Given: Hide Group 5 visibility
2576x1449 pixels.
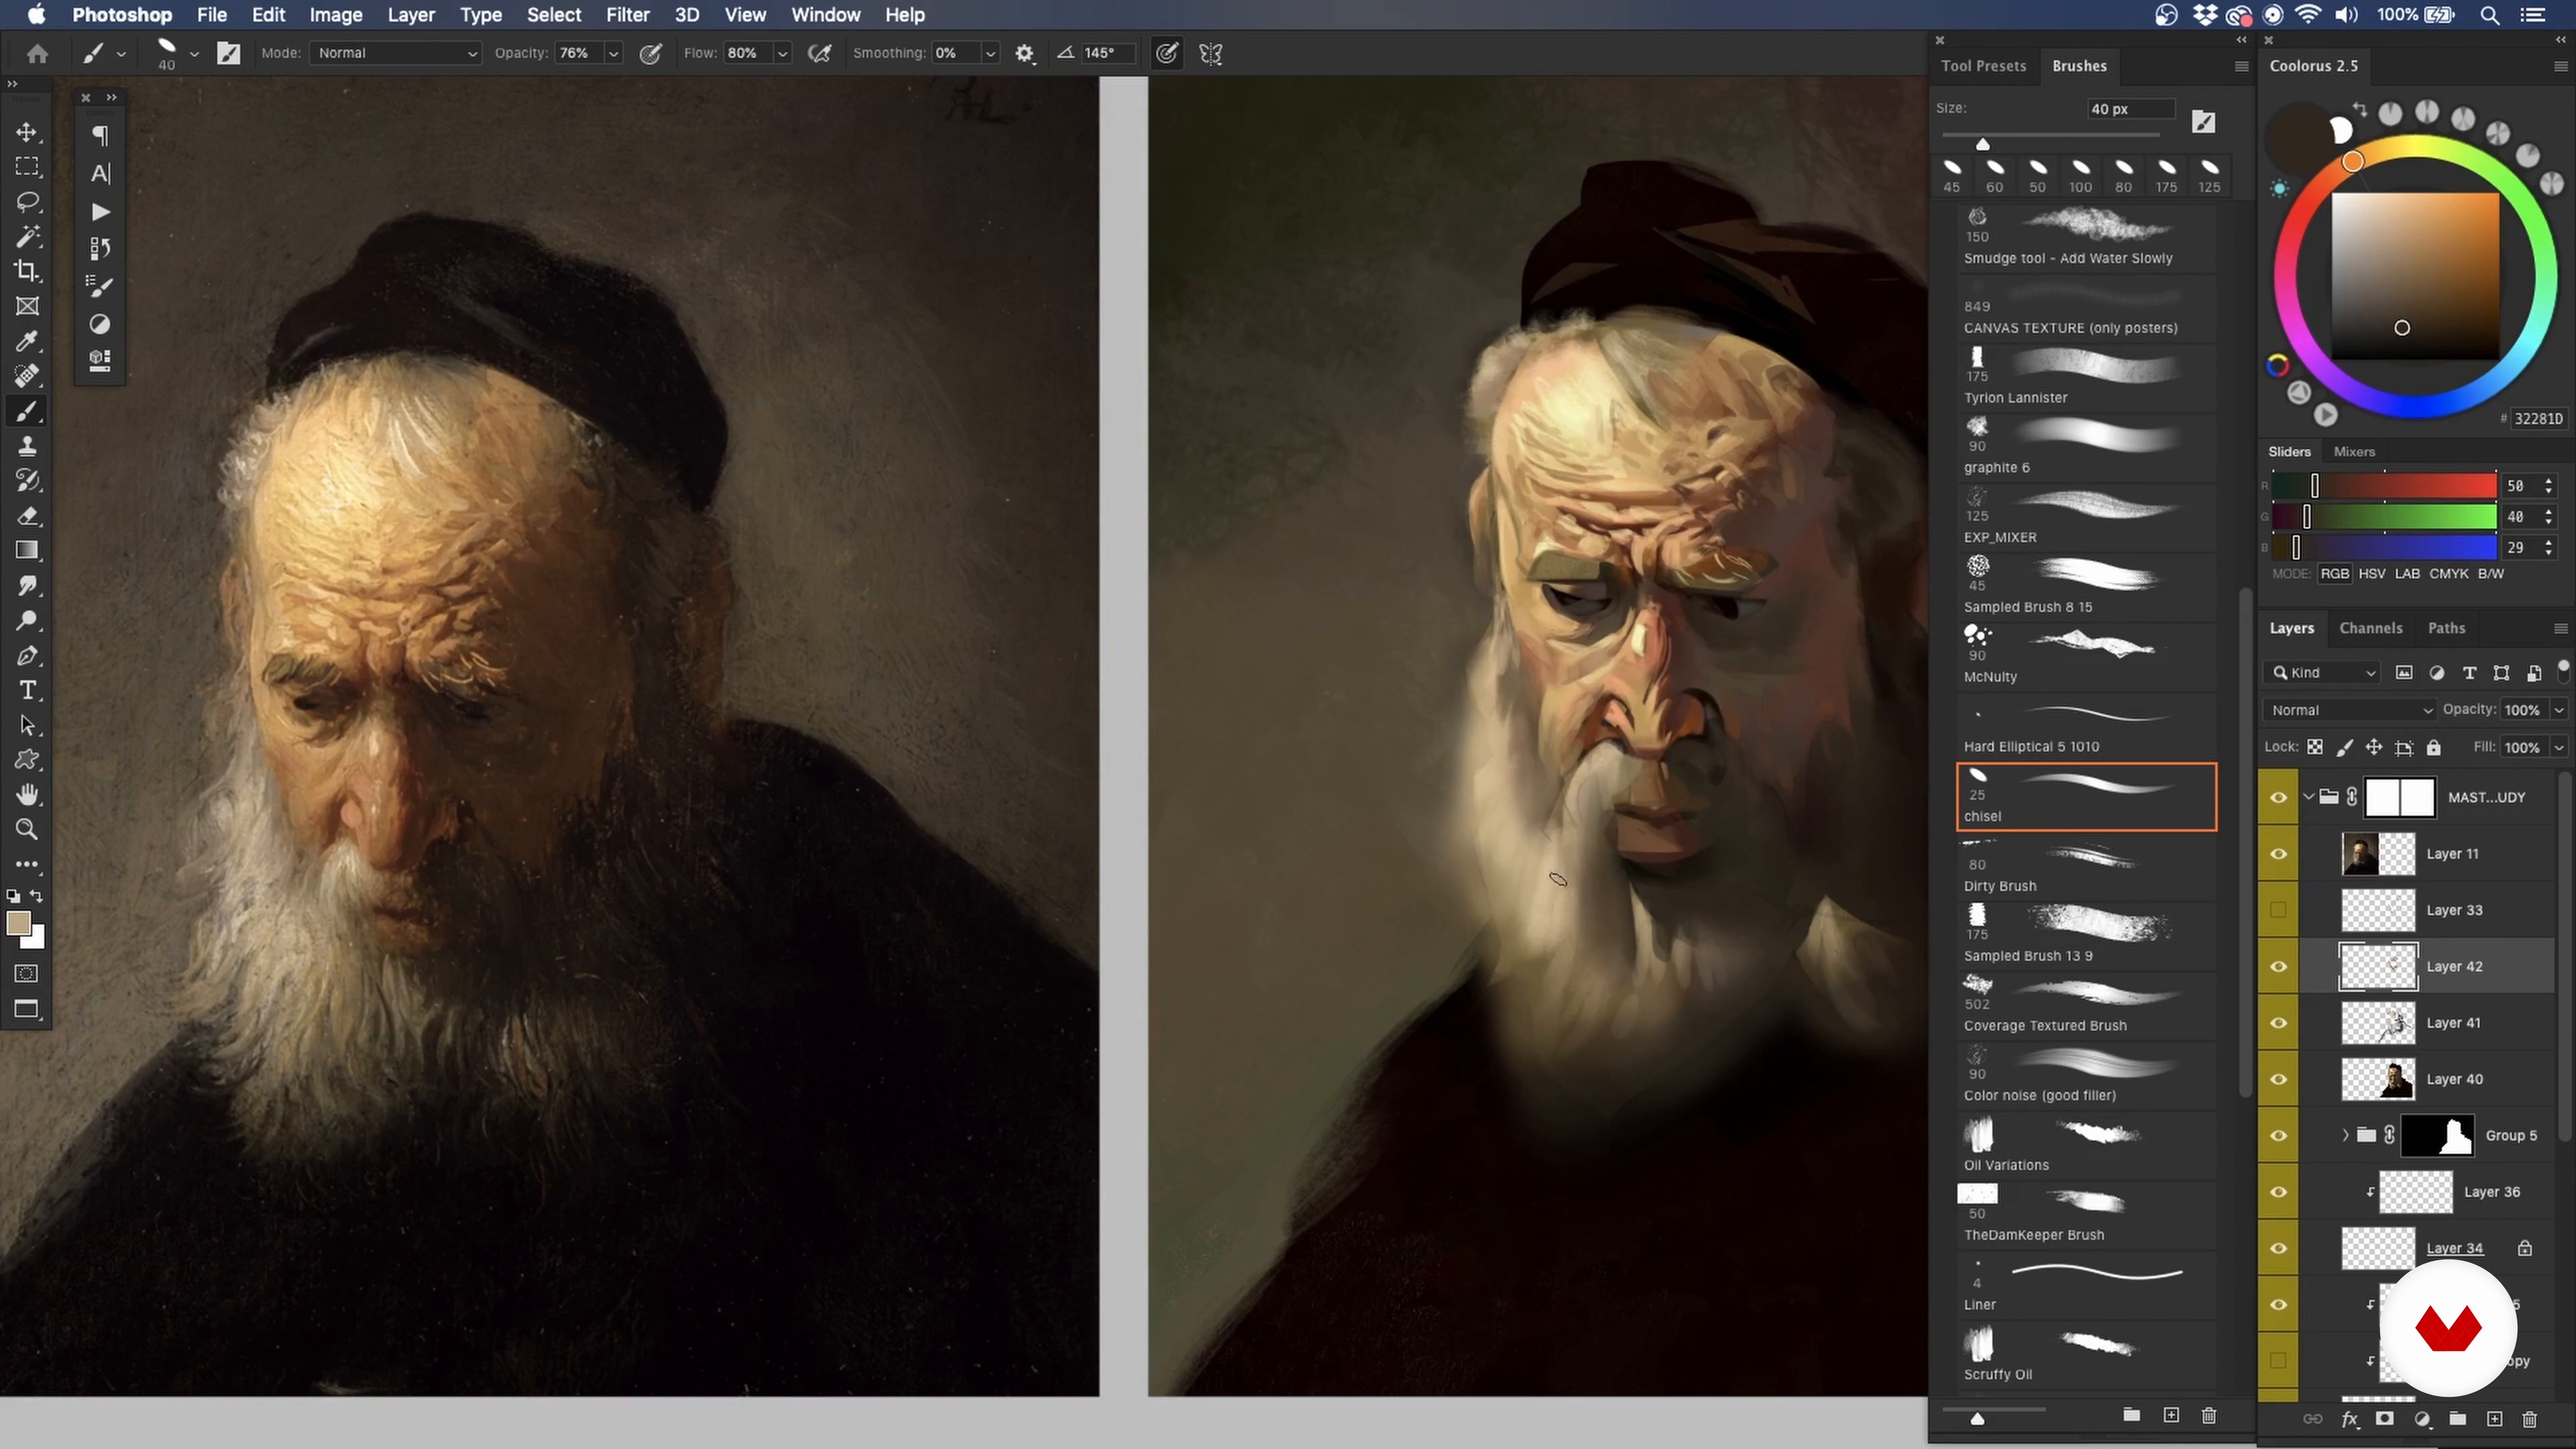Looking at the screenshot, I should point(2278,1136).
